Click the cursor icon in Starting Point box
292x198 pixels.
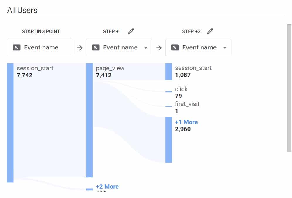17,47
